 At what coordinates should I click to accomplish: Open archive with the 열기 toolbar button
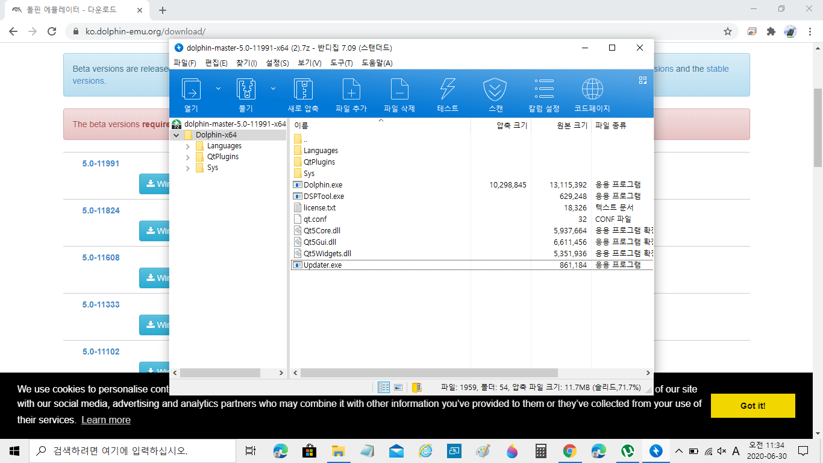point(191,95)
